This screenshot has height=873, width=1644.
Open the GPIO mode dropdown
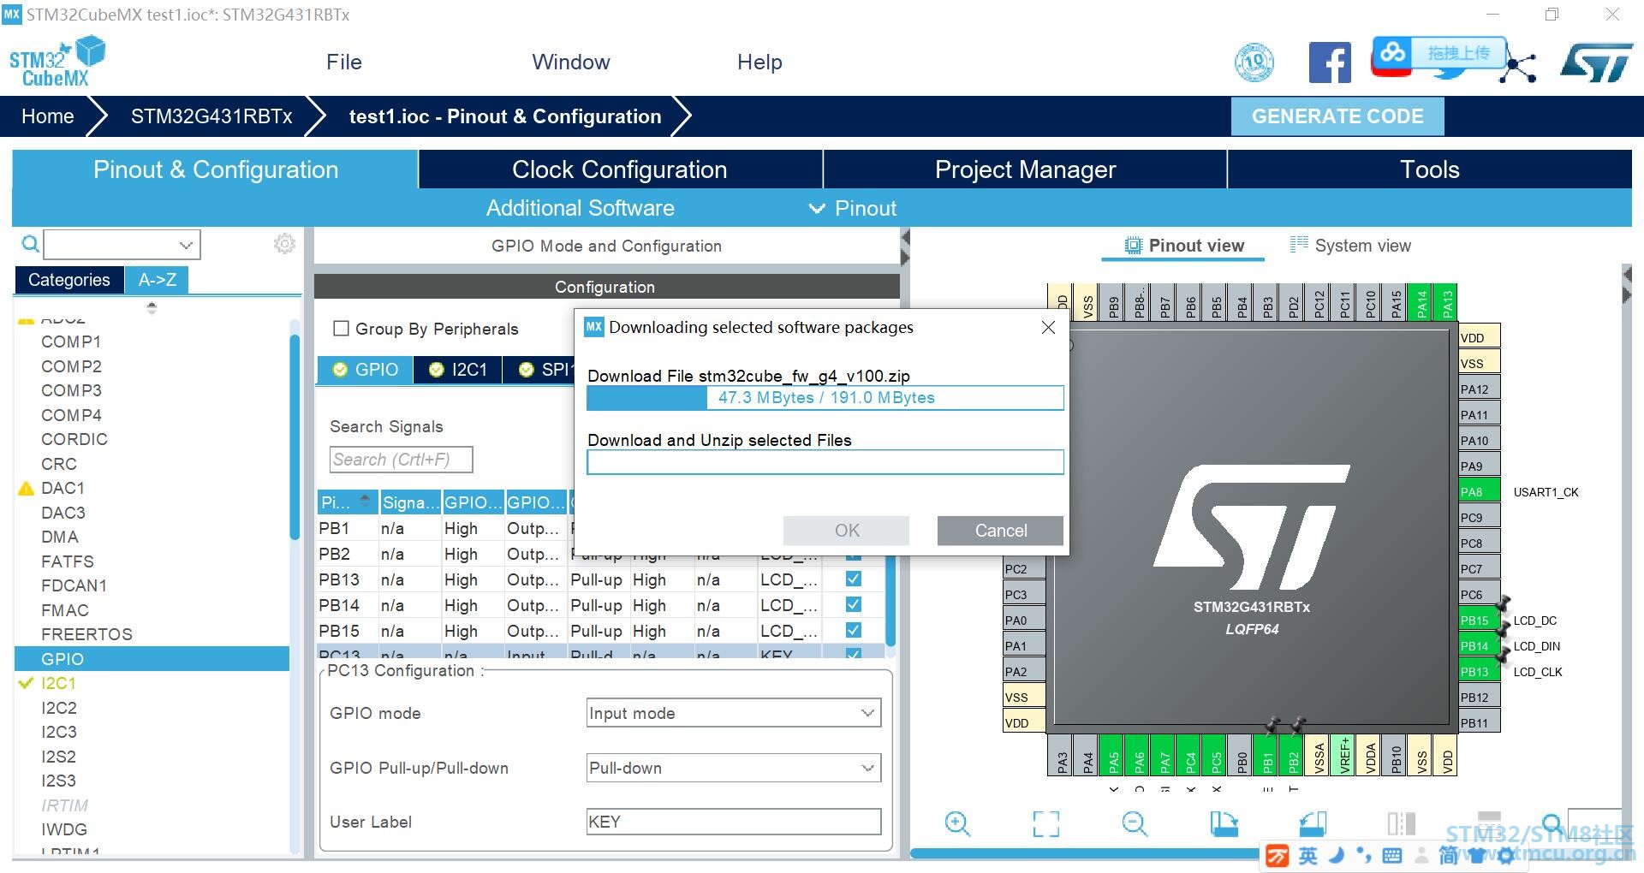(x=734, y=713)
